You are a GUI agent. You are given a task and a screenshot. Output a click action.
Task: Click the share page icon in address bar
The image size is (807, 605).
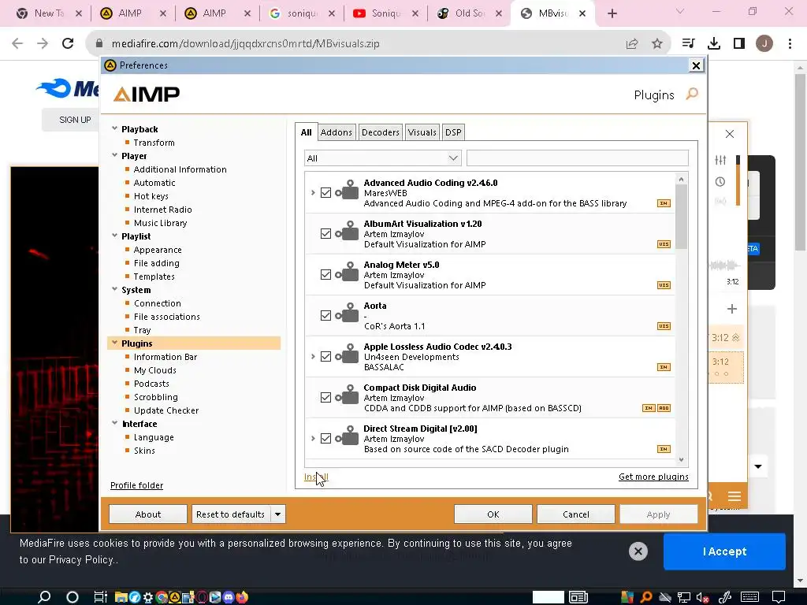[x=632, y=44]
